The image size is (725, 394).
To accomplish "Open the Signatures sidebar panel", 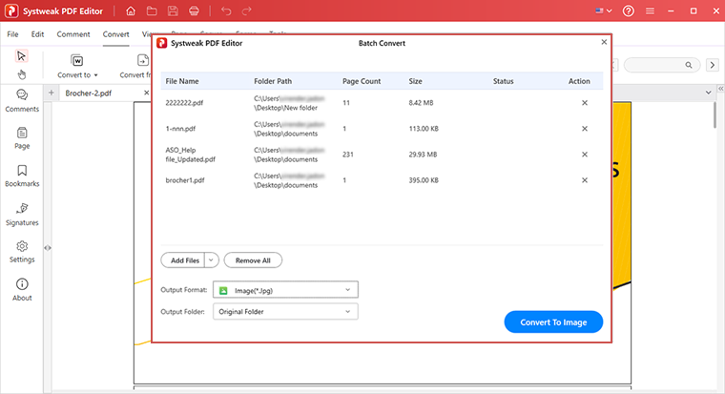I will [x=22, y=215].
